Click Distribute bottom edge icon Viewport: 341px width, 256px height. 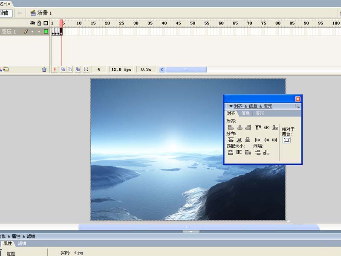(x=248, y=140)
